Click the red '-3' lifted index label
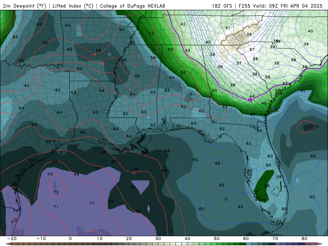The width and height of the screenshot is (328, 246). [101, 64]
